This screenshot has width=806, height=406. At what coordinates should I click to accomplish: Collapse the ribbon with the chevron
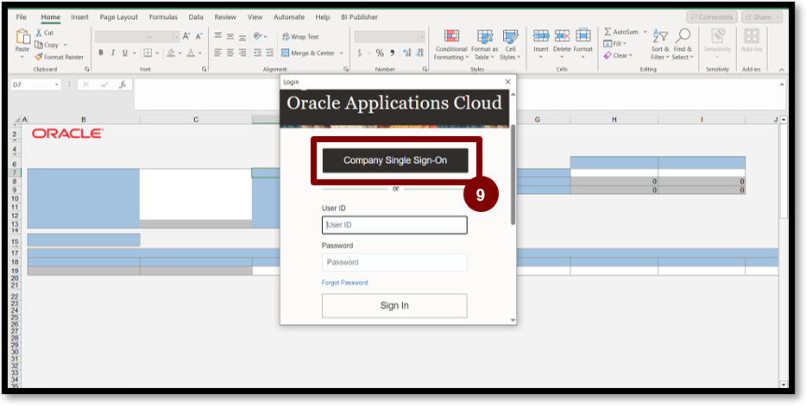[x=781, y=70]
